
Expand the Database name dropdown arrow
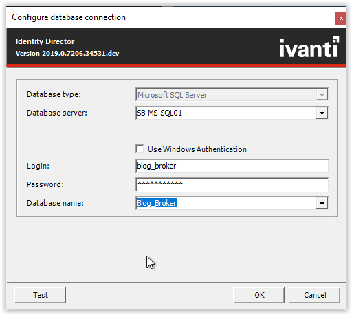(322, 203)
